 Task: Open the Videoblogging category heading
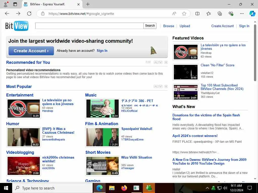[20, 153]
